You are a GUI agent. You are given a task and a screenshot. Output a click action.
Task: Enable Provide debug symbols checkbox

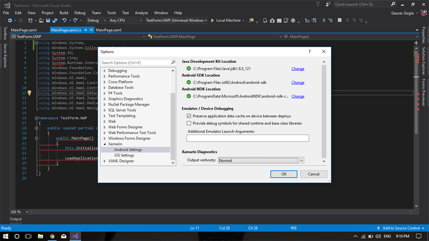pyautogui.click(x=189, y=123)
